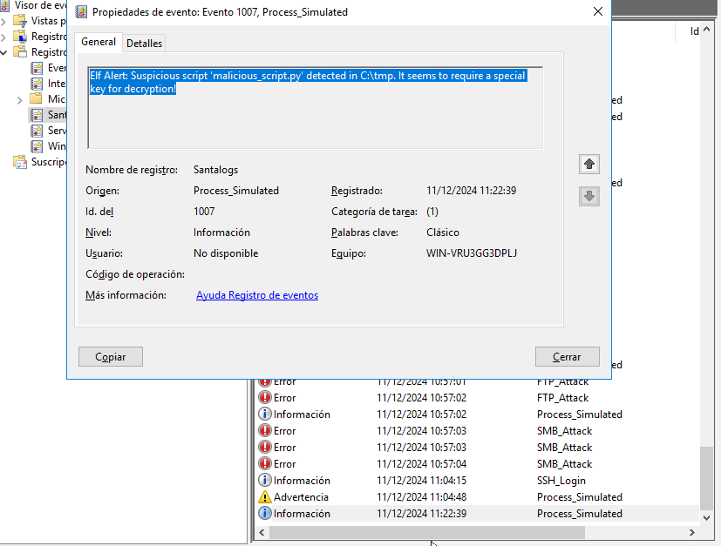The height and width of the screenshot is (546, 721).
Task: Select Información row at 10:57:02
Action: (x=477, y=415)
